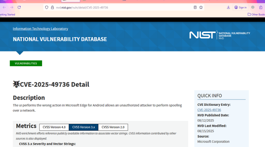This screenshot has width=265, height=147.
Task: Open the Getting Started bookmark
Action: (x=7, y=15)
